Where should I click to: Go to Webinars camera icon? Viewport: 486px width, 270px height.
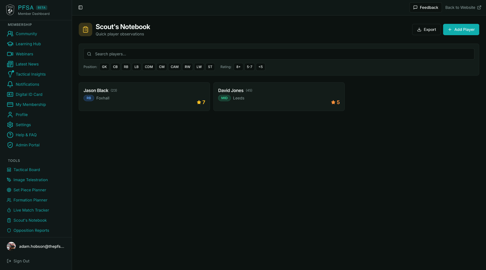10,54
